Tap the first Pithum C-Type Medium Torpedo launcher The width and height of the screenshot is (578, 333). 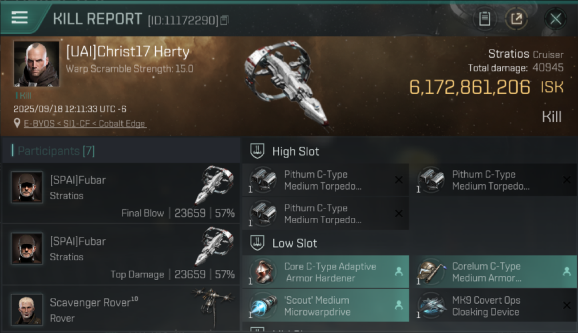coord(325,180)
